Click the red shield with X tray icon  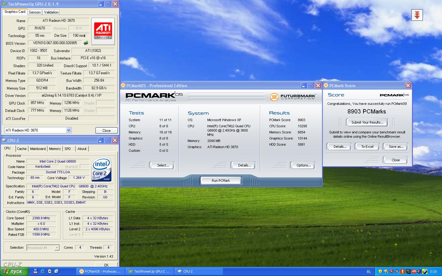[391, 271]
